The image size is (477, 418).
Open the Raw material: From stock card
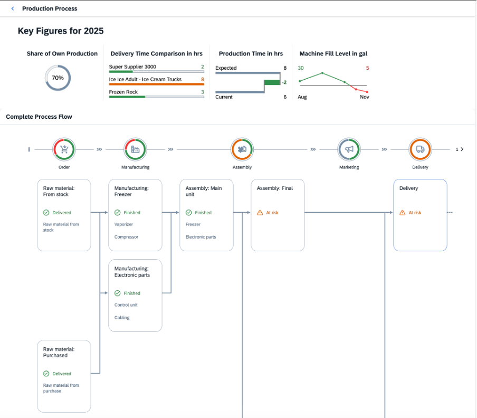pos(64,215)
